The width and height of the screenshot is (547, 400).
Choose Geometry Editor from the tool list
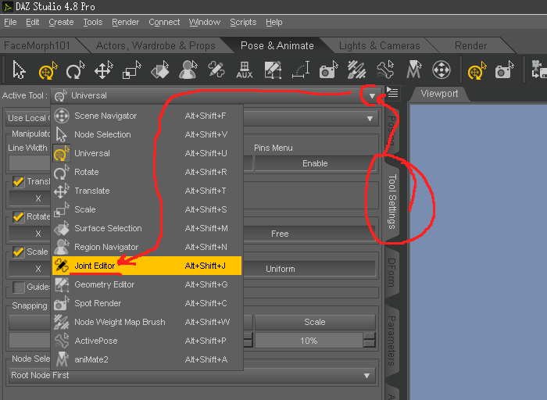click(x=147, y=284)
